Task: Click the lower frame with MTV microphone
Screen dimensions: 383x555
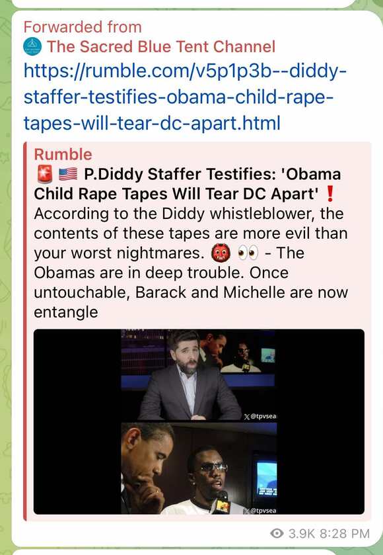Action: point(199,468)
